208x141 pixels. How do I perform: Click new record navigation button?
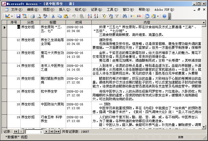coord(57,131)
